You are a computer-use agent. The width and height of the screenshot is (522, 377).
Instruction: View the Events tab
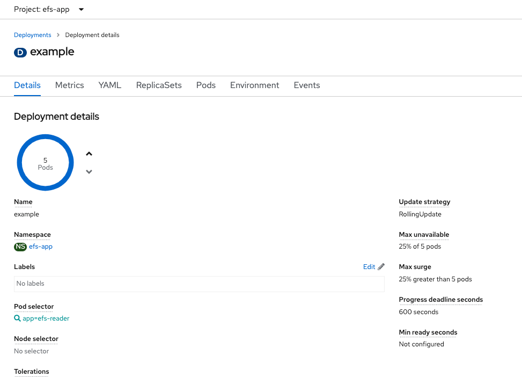point(307,85)
